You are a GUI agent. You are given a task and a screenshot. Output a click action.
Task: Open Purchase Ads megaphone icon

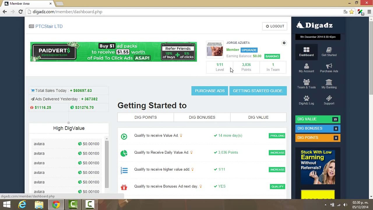329,68
